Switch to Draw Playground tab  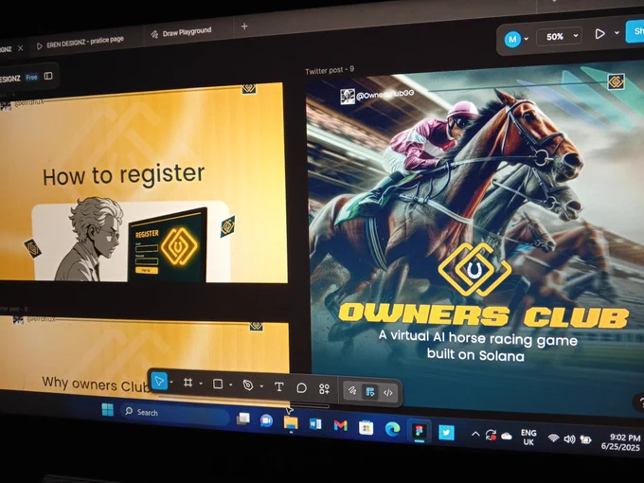click(181, 32)
